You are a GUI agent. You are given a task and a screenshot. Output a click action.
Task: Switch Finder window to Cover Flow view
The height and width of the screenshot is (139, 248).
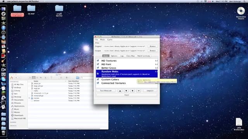click(x=41, y=78)
